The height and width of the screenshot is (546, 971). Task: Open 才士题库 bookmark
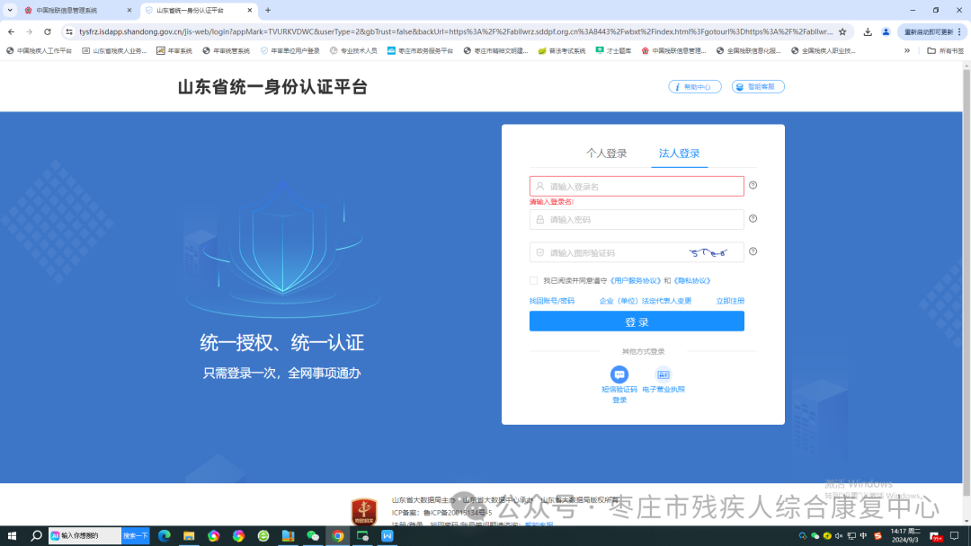[x=614, y=50]
